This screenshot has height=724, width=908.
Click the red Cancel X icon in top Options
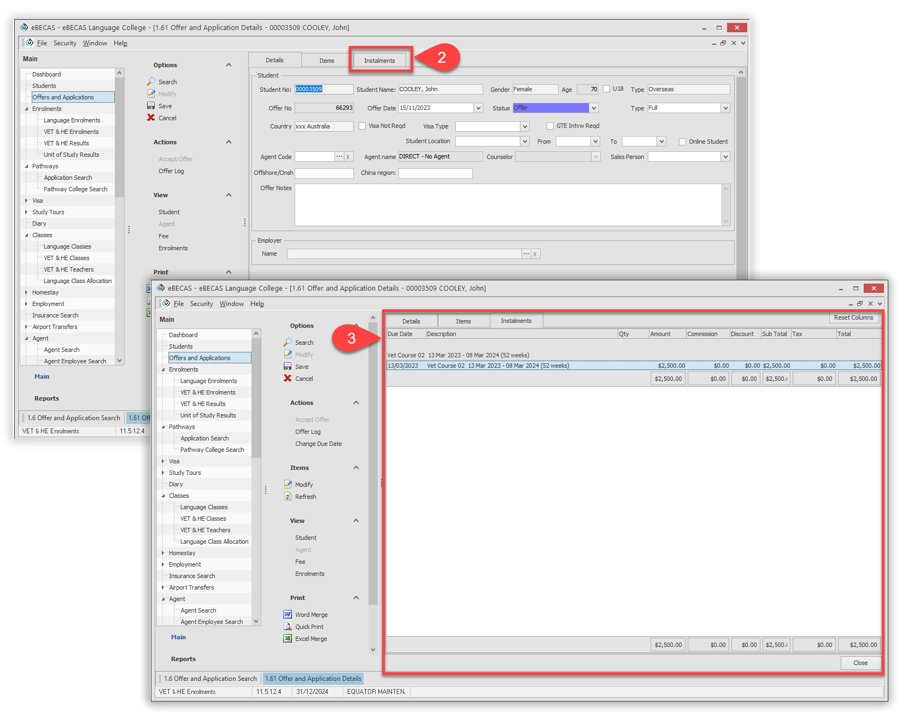point(151,117)
